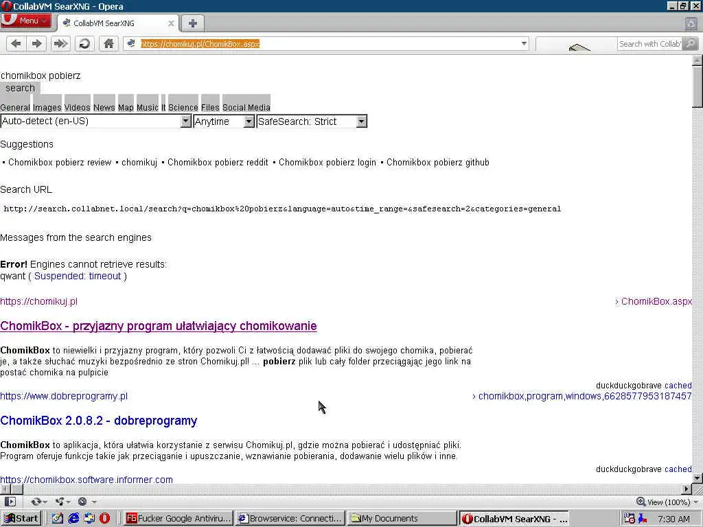The width and height of the screenshot is (703, 527).
Task: Click the vertical scrollbar down arrow
Action: click(x=698, y=478)
